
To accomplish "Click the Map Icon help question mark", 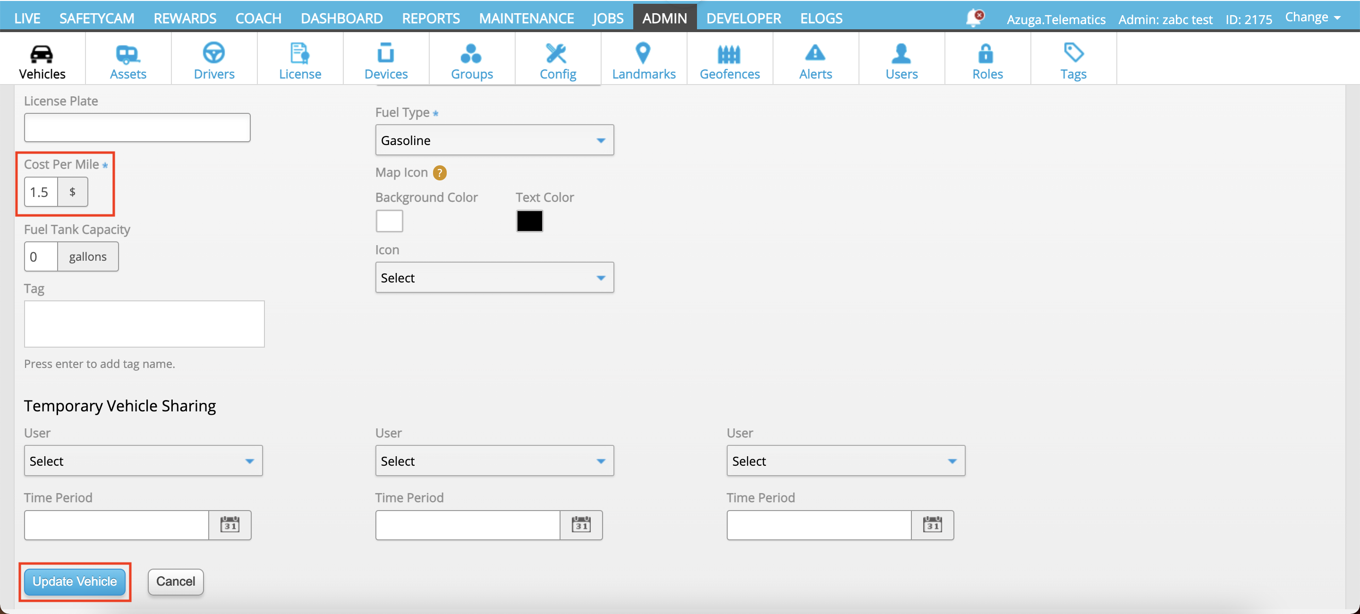I will click(x=439, y=173).
